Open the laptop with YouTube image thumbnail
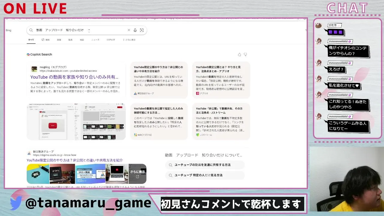384x216 pixels. coord(117,174)
